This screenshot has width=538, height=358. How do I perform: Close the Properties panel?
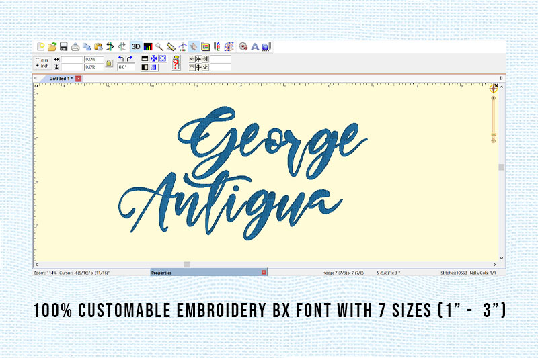pyautogui.click(x=264, y=273)
